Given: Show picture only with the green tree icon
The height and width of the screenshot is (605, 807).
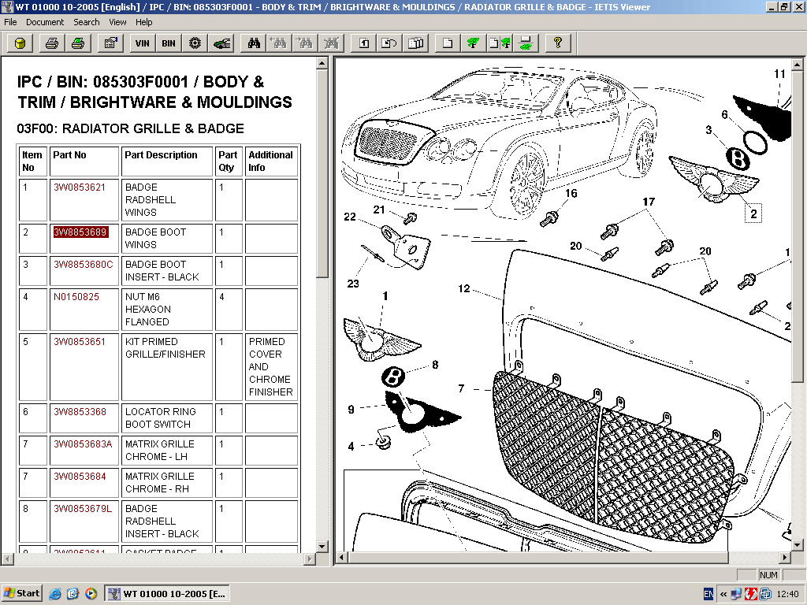Looking at the screenshot, I should tap(473, 43).
